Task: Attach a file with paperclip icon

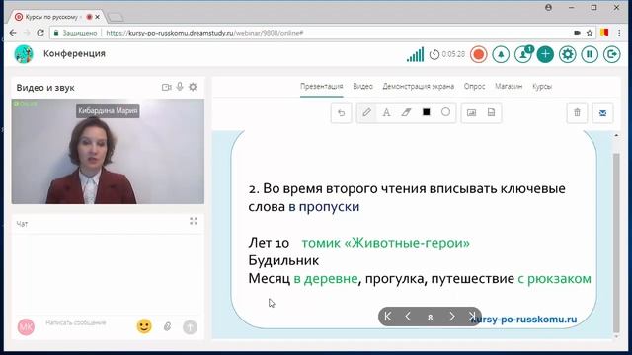Action: [x=167, y=326]
